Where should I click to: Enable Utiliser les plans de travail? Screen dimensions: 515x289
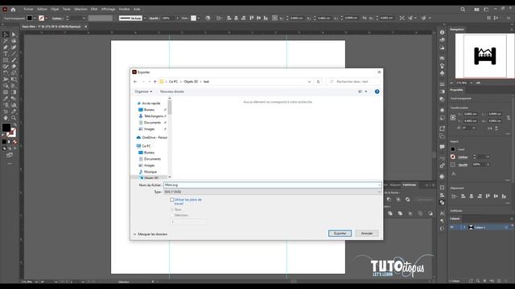(171, 200)
